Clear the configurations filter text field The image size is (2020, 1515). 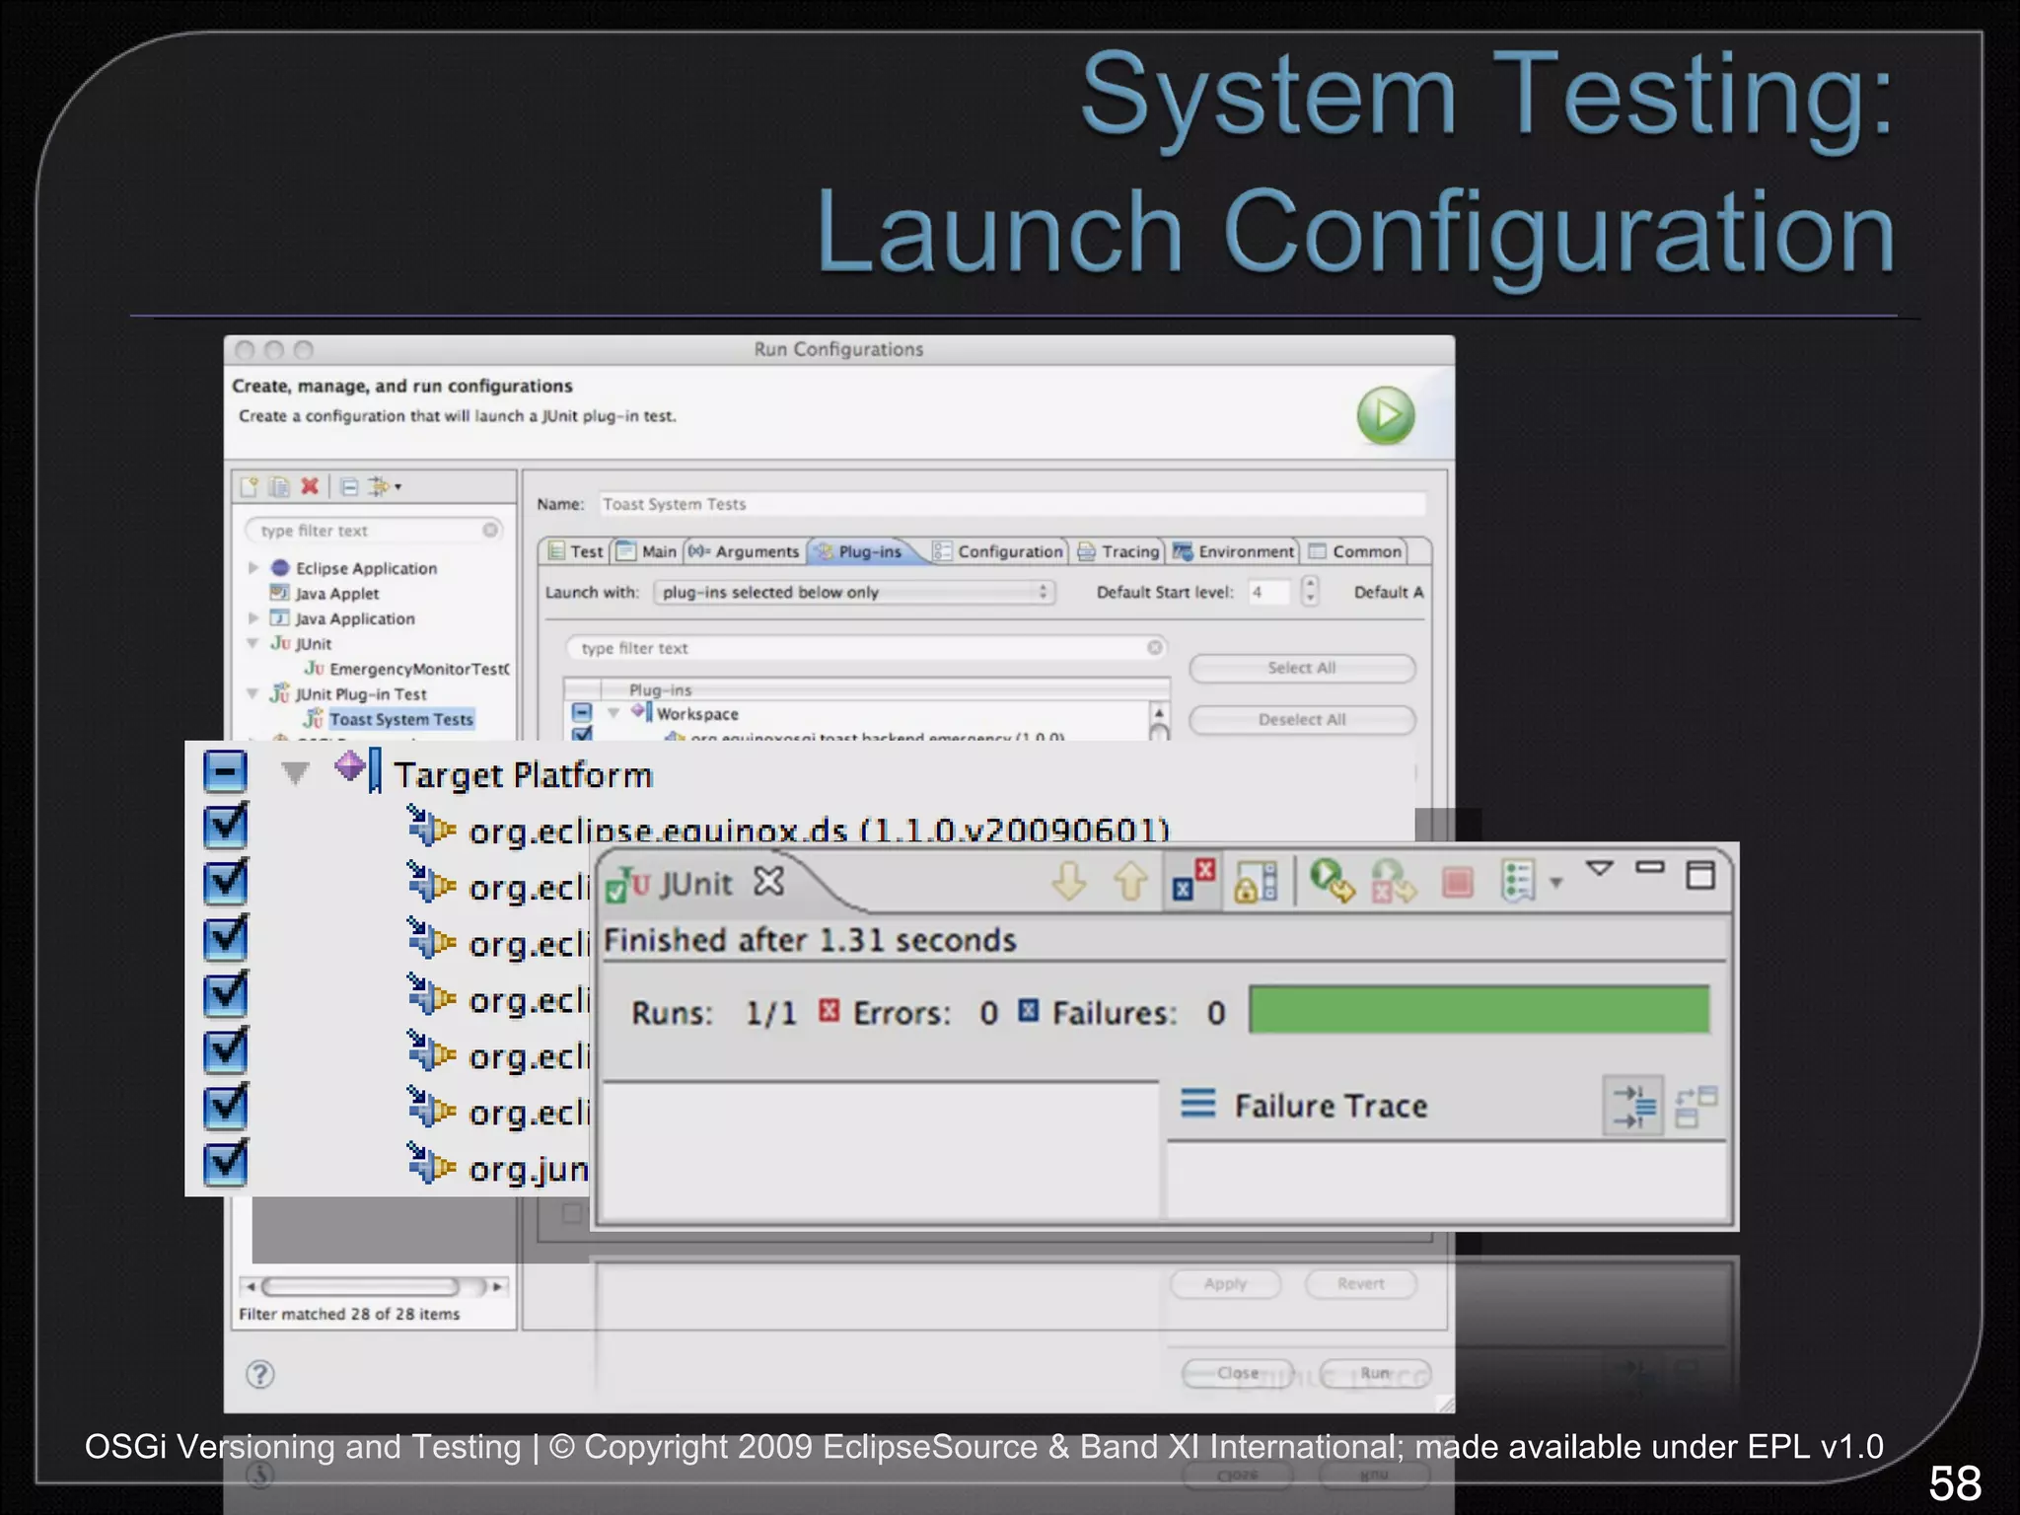point(490,531)
